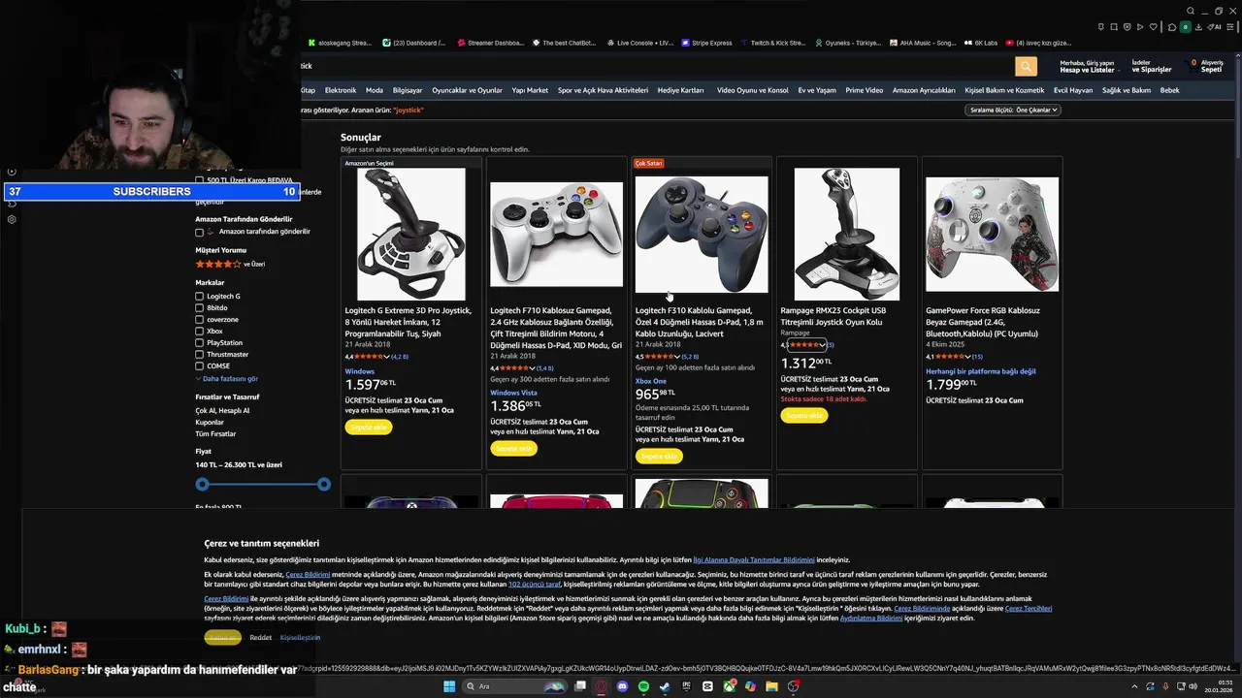This screenshot has width=1242, height=698.
Task: Open the OBS icon in taskbar
Action: [794, 686]
